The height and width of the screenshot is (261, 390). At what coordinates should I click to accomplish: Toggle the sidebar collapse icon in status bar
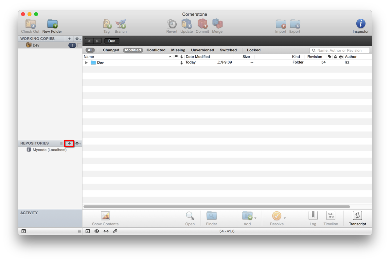pos(88,231)
